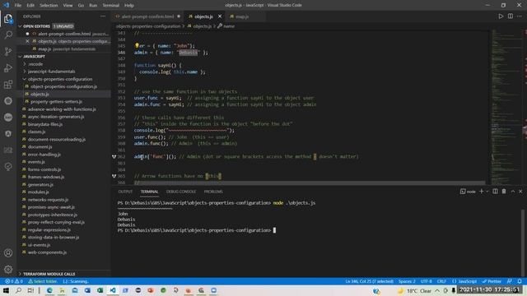Click Excel icon in the taskbar
Viewport: 527px width, 296px height.
[100, 290]
